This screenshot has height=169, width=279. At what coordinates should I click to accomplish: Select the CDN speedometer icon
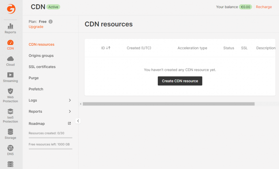(x=10, y=43)
